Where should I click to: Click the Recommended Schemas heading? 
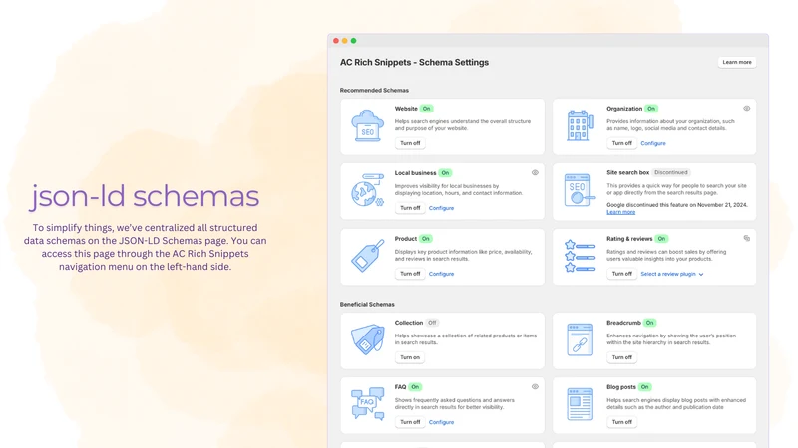(x=374, y=90)
